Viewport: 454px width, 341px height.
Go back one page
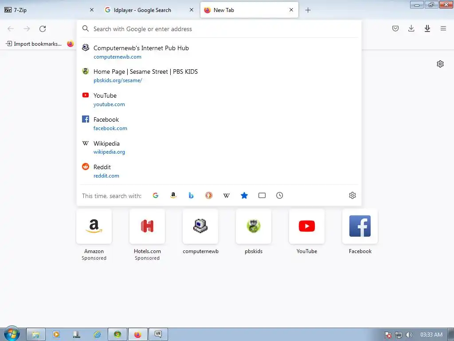[11, 29]
